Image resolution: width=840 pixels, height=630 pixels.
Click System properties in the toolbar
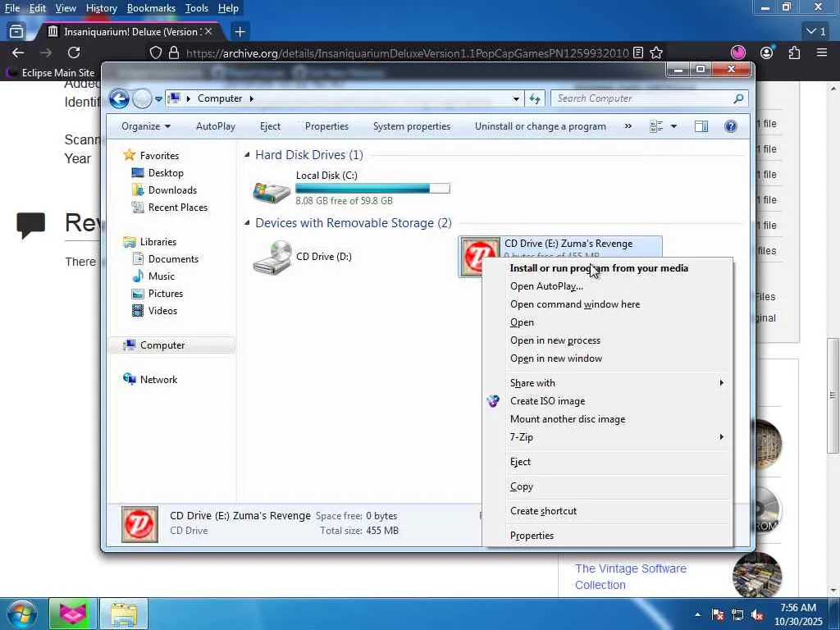[x=412, y=126]
